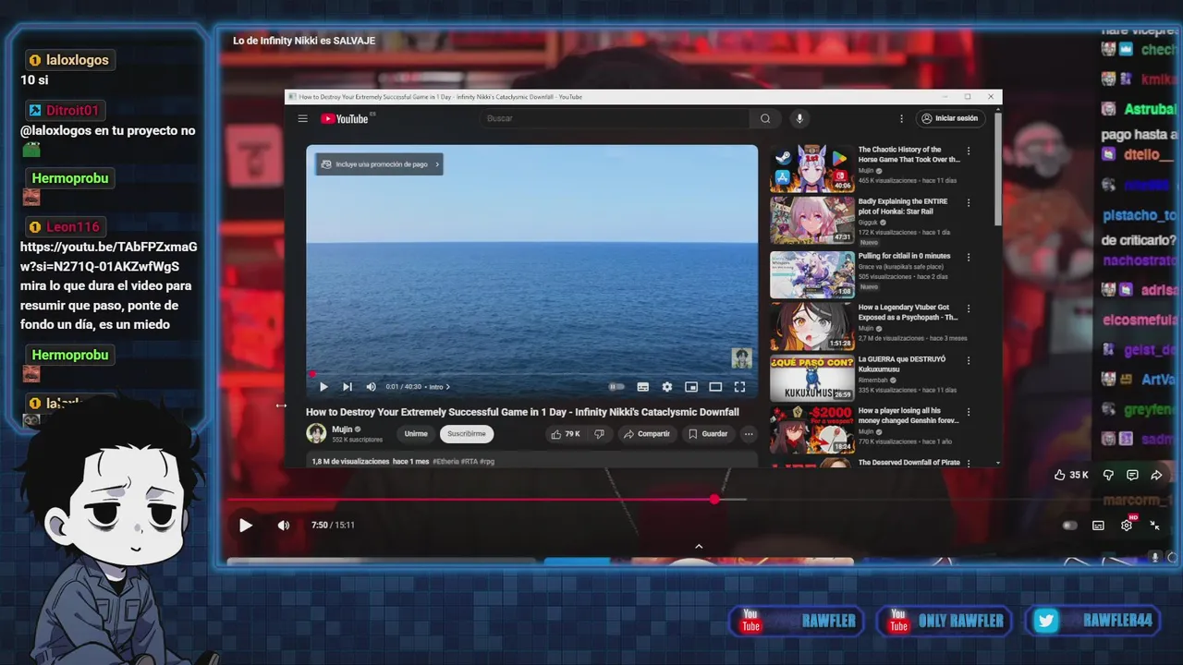Go to the YouTube home logo
The height and width of the screenshot is (665, 1183).
345,118
